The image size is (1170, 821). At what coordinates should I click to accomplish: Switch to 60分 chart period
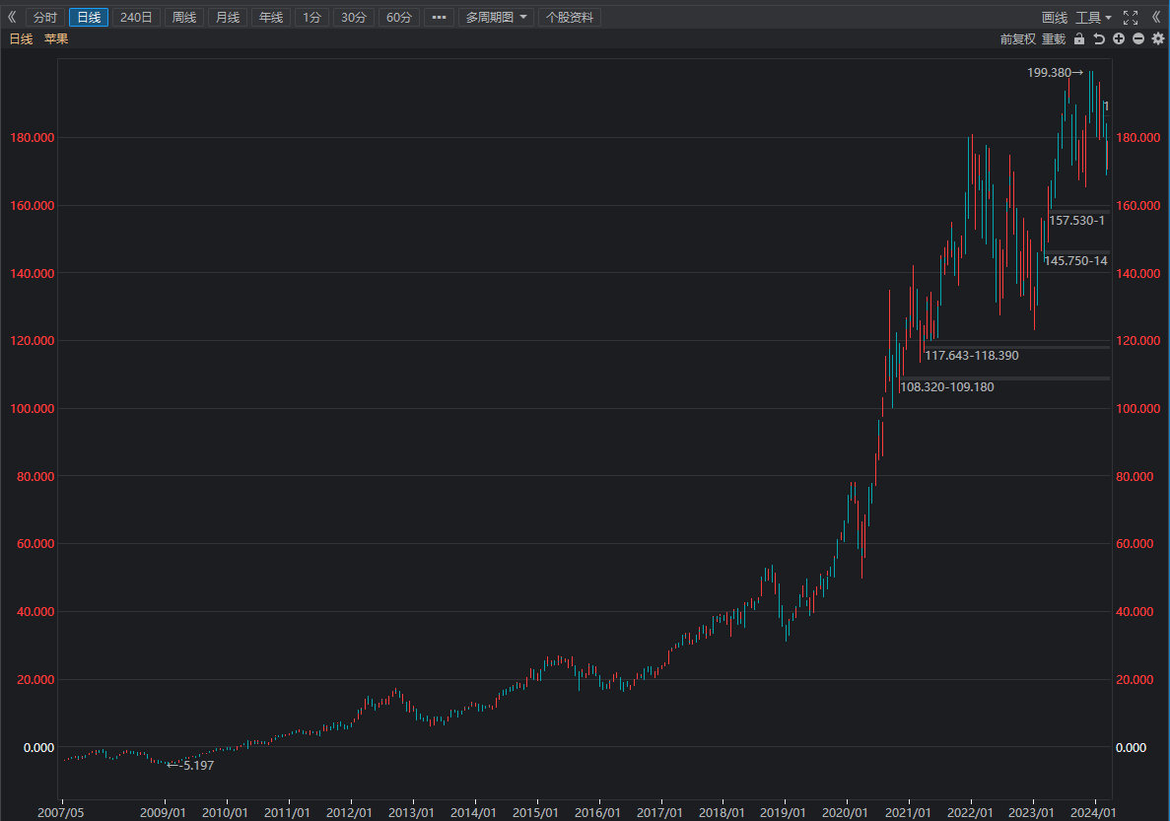click(398, 17)
